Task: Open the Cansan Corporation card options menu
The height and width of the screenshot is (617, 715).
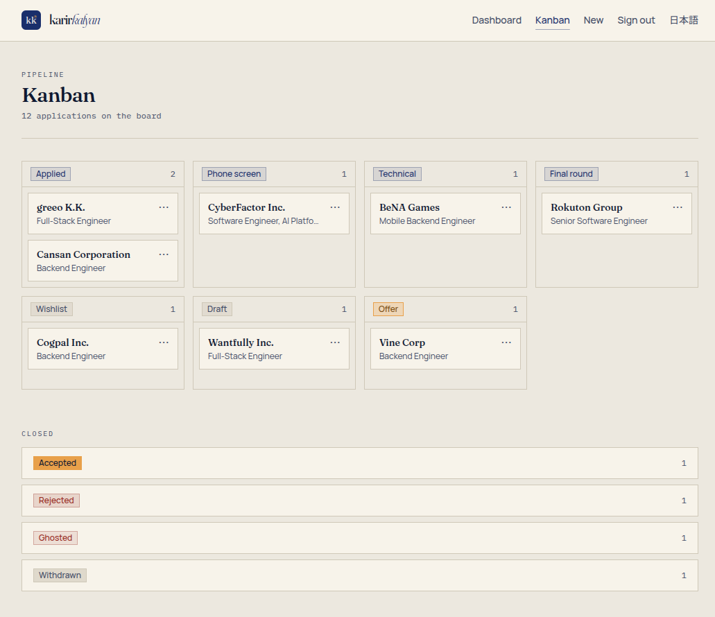Action: point(164,254)
